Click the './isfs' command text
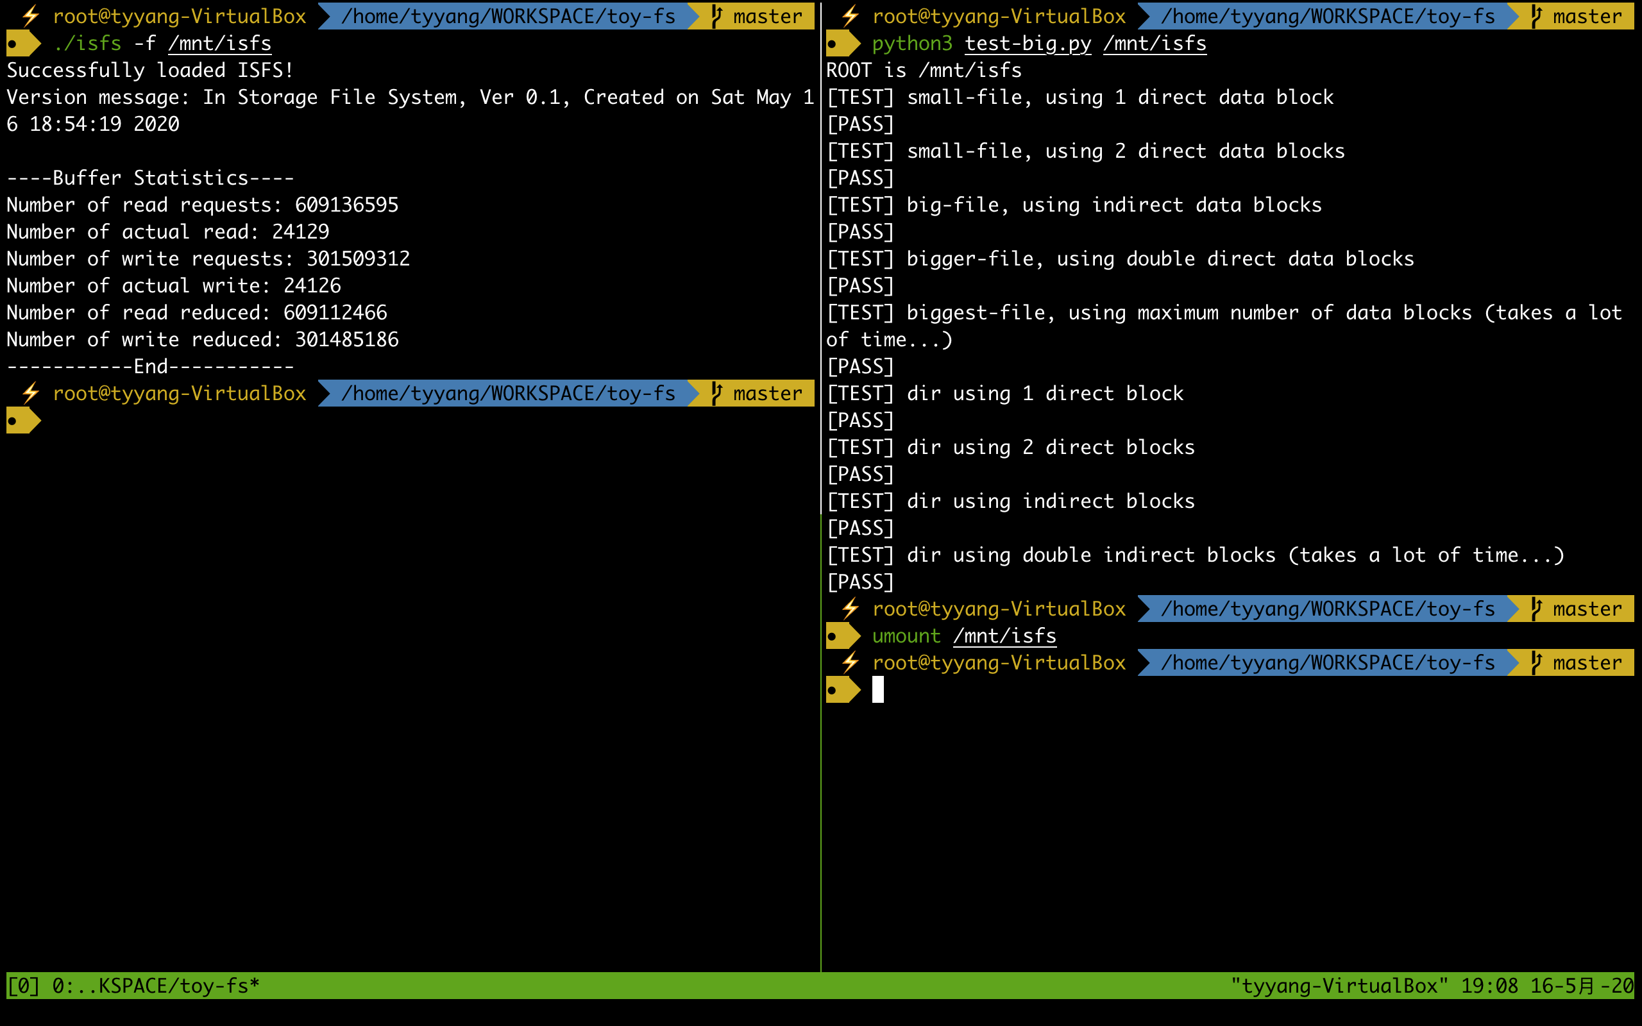Viewport: 1642px width, 1026px height. point(87,44)
